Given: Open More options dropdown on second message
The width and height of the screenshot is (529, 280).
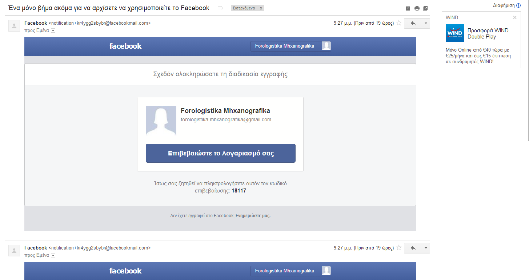Looking at the screenshot, I should click(426, 248).
